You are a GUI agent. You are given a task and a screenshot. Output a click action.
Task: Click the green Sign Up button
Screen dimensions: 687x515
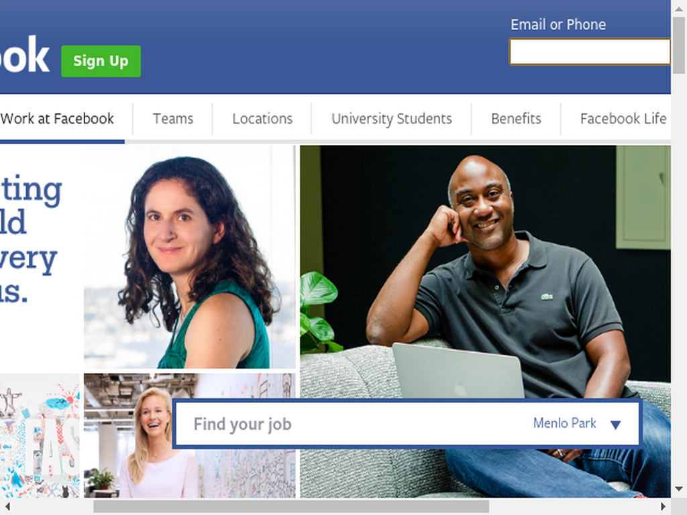[101, 61]
